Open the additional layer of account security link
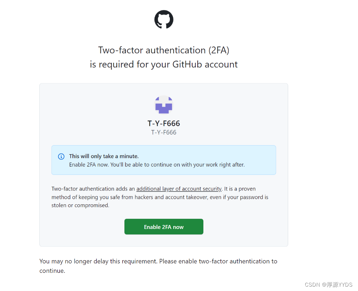The image size is (358, 291). coord(179,189)
